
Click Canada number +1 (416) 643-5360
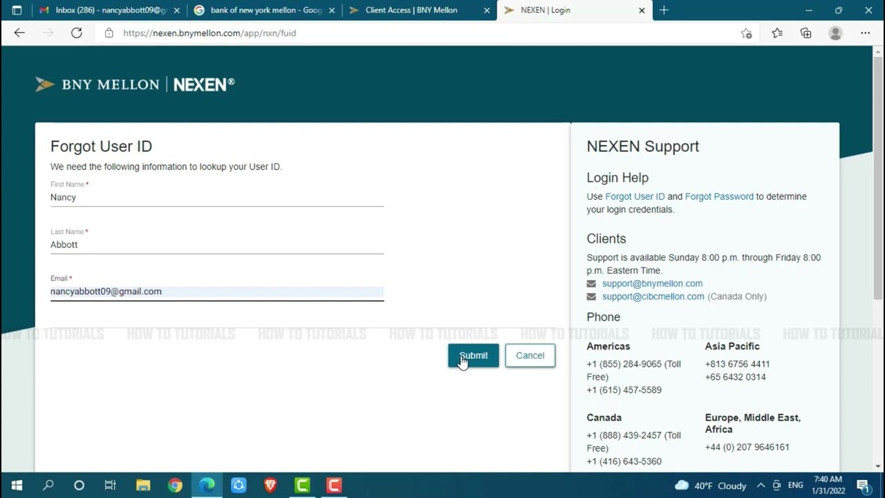[624, 461]
